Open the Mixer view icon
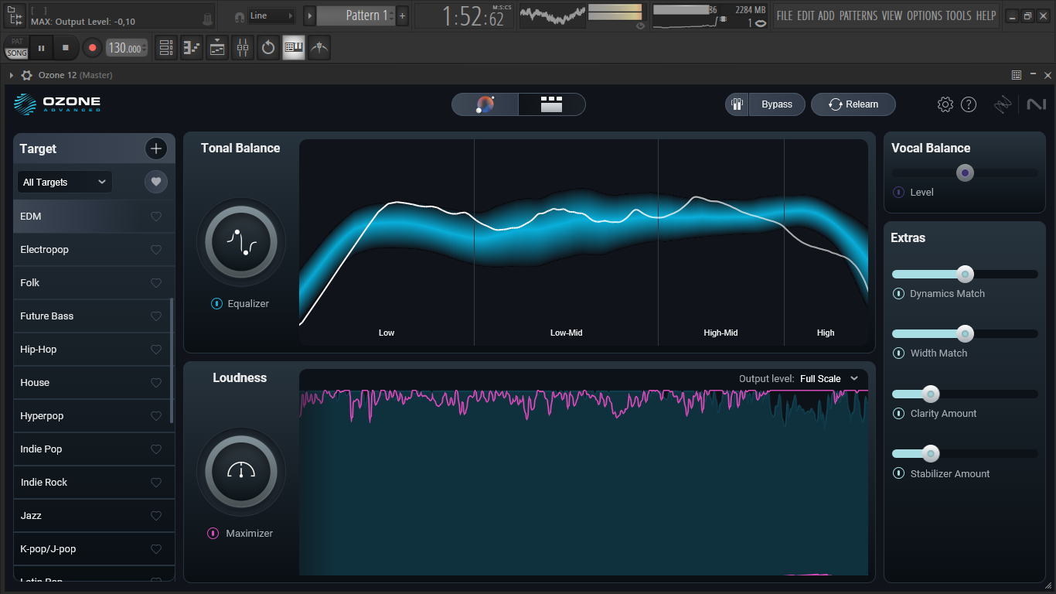Screen dimensions: 1056x594 coord(243,48)
